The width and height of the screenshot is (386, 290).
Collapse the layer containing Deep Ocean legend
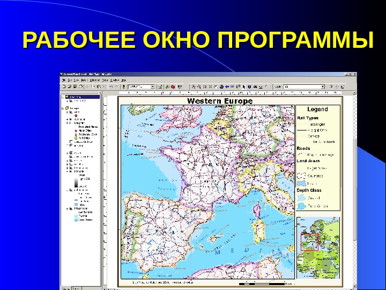67,208
